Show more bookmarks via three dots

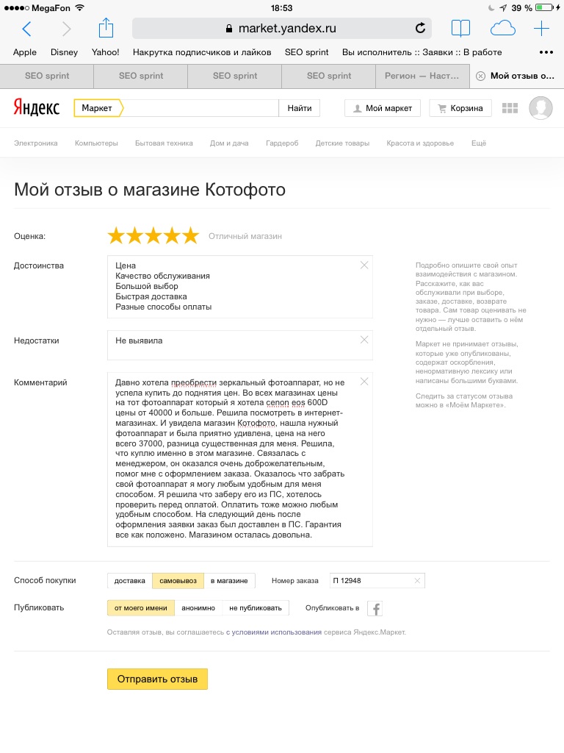pos(546,52)
